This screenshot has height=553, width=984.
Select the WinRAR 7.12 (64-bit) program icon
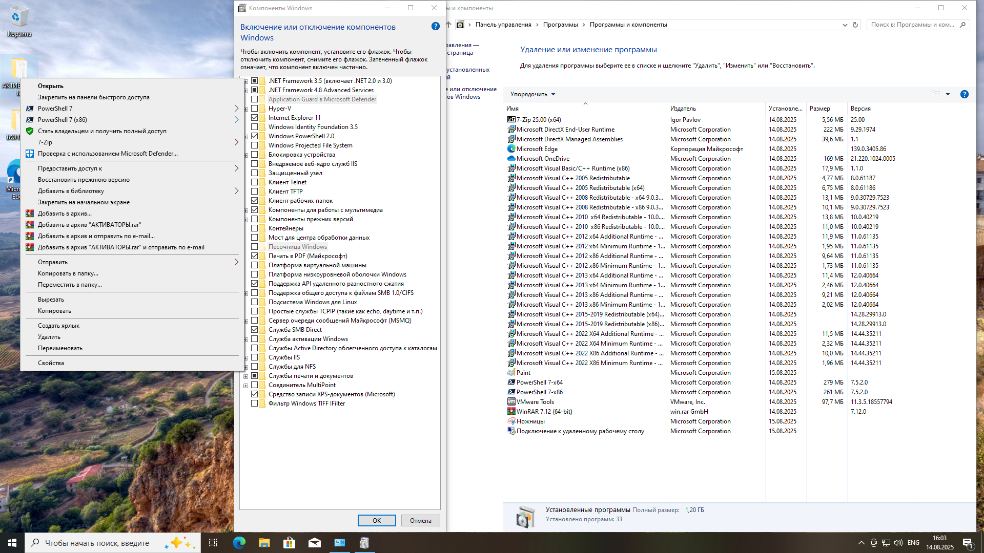tap(511, 412)
